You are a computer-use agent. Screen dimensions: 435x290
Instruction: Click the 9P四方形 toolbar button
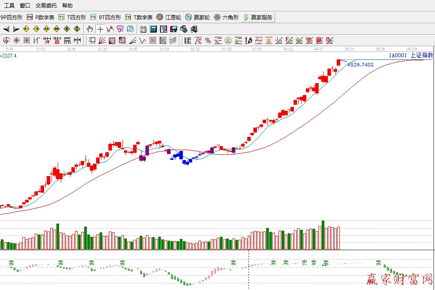click(11, 17)
